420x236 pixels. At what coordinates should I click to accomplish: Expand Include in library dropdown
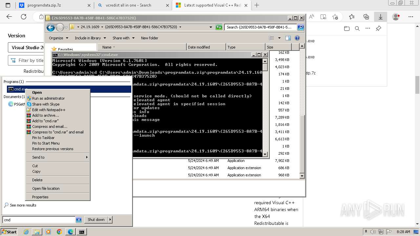tap(90, 38)
